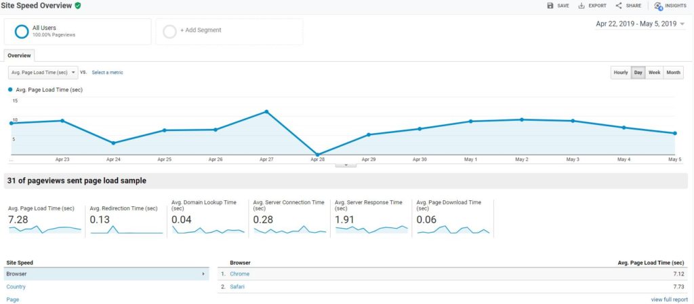Click the May 5 data point

pyautogui.click(x=675, y=134)
